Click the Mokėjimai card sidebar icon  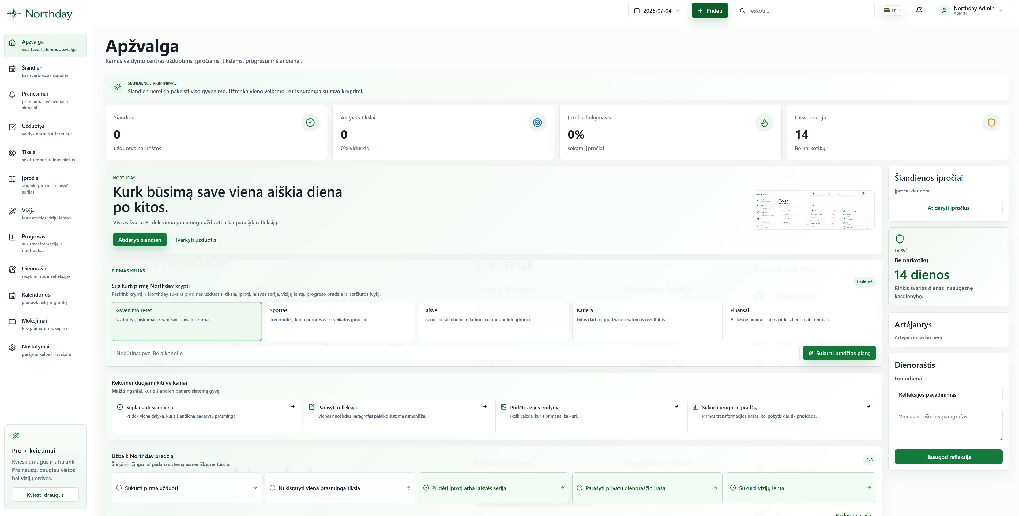(12, 321)
